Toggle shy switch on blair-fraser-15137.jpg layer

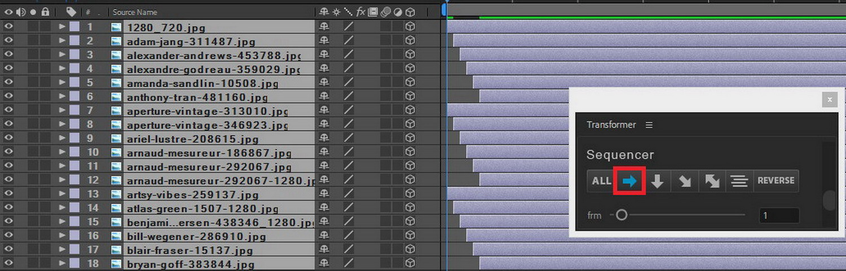pyautogui.click(x=324, y=250)
